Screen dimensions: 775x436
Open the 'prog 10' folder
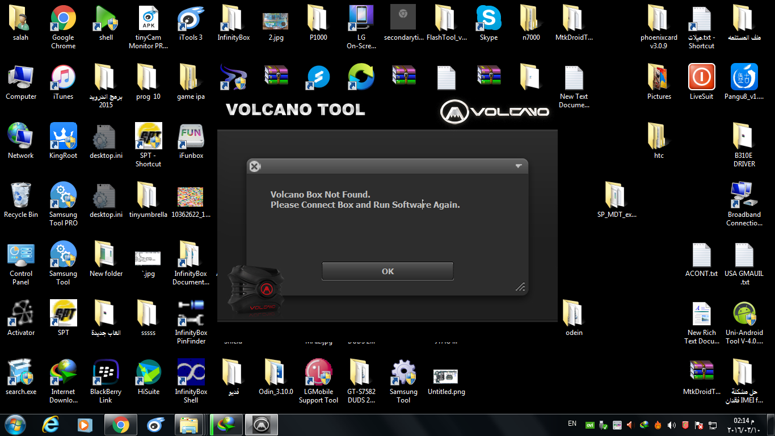tap(148, 83)
